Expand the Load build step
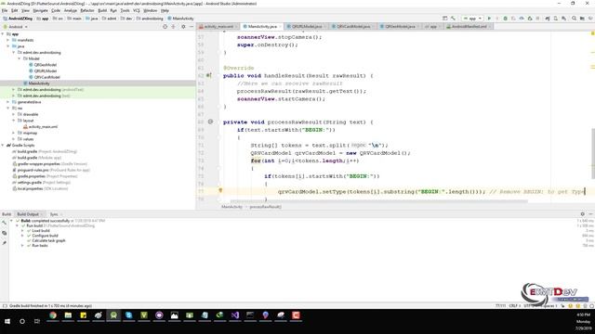The image size is (595, 334). point(22,231)
